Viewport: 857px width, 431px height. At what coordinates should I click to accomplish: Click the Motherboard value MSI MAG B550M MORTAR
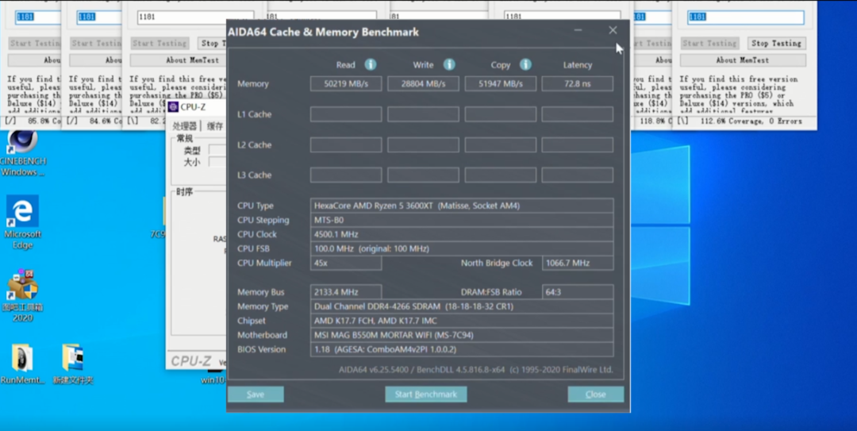(x=462, y=335)
